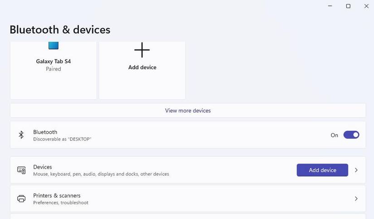Click the "Paired" status text
This screenshot has width=374, height=219.
[53, 69]
